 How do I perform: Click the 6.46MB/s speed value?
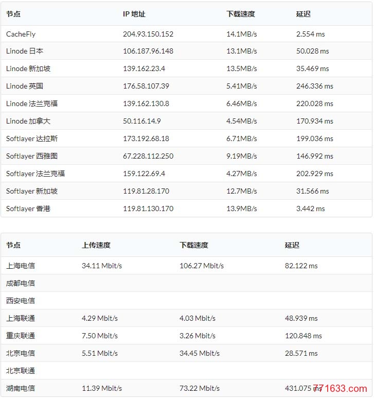tap(241, 103)
